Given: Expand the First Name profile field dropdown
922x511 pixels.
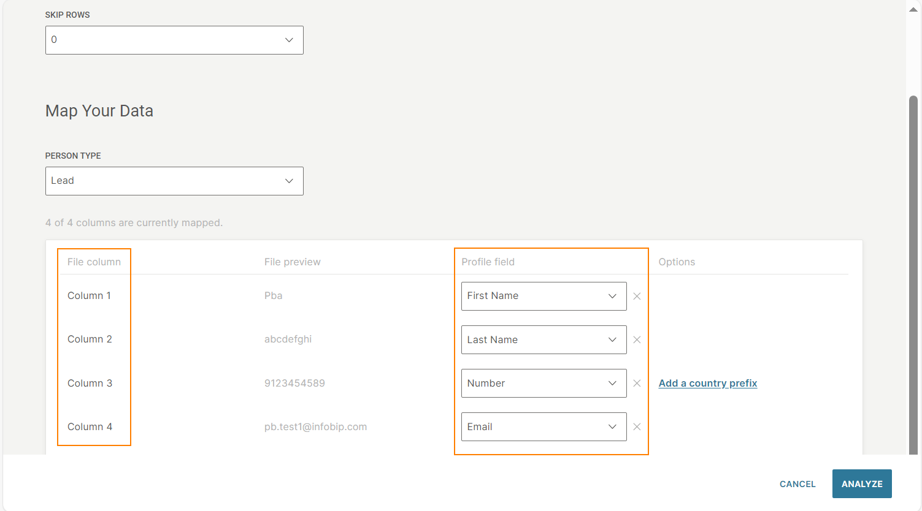Looking at the screenshot, I should (543, 297).
